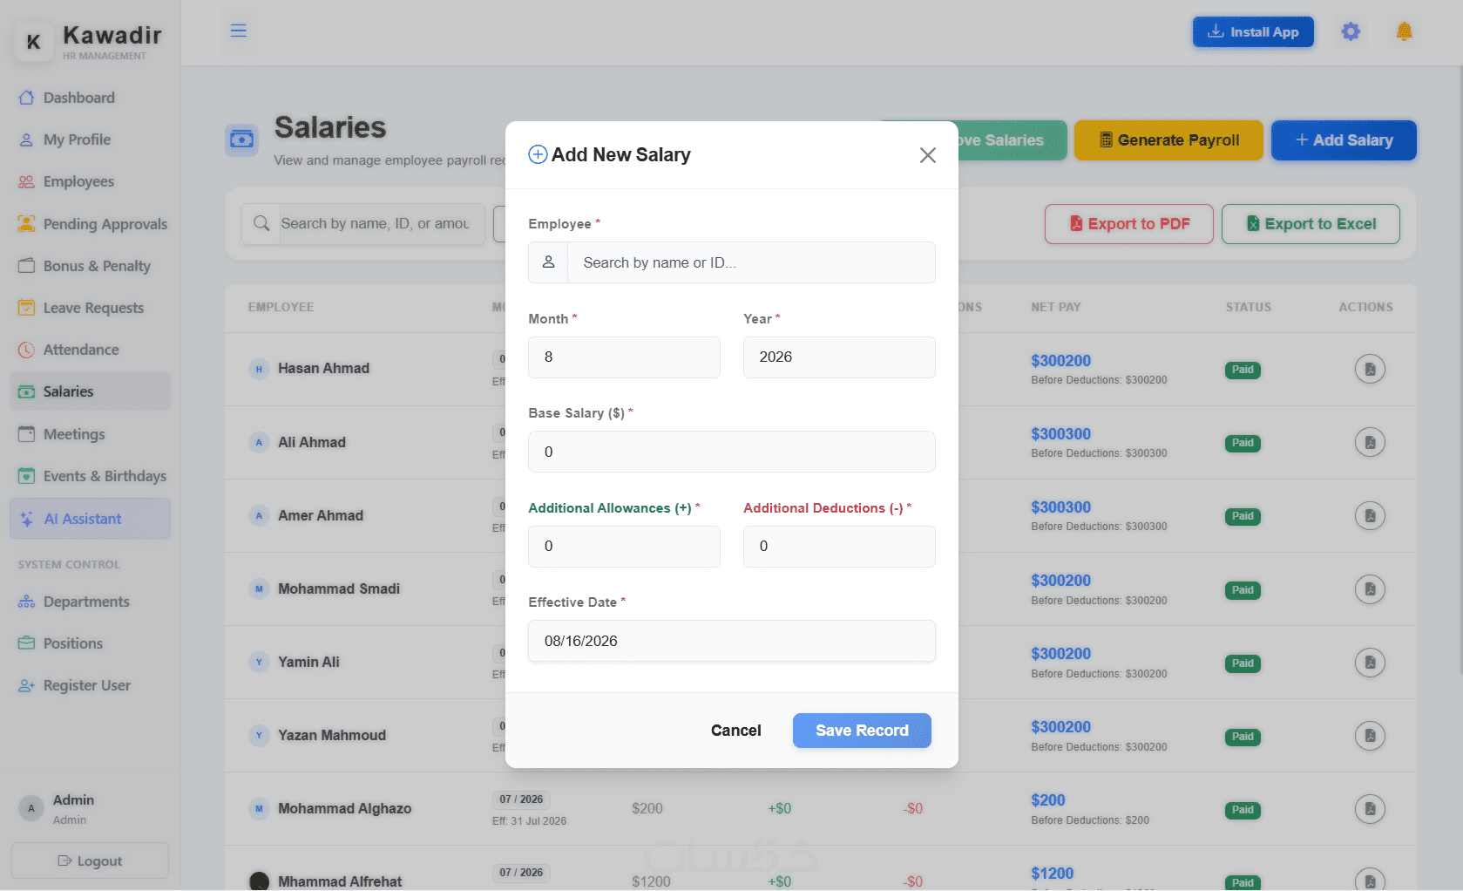
Task: Click the Salaries page header icon
Action: (242, 139)
